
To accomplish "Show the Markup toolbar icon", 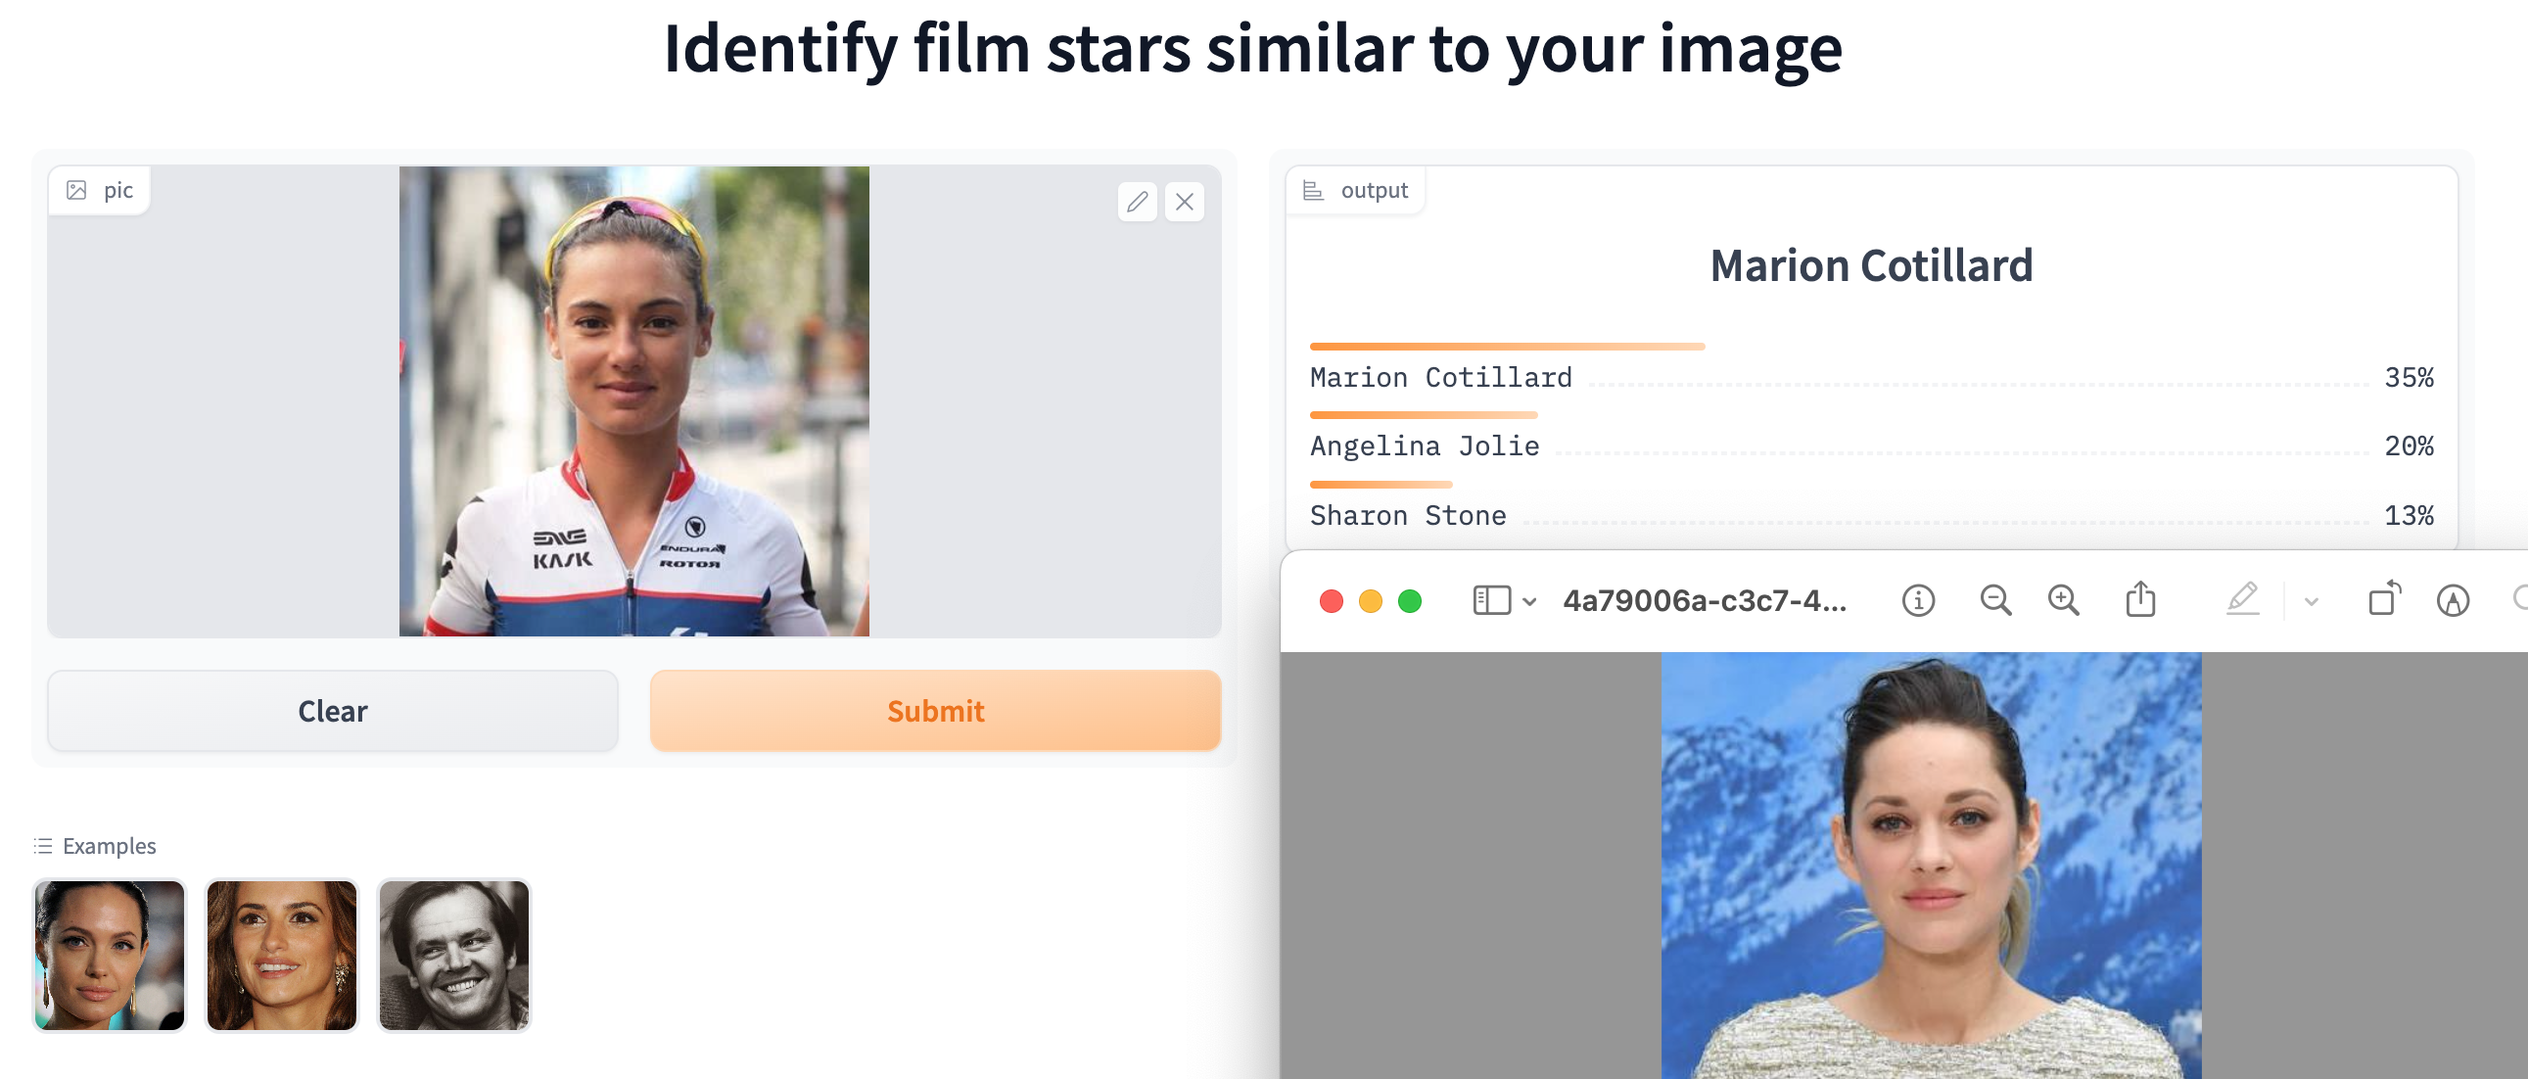I will click(2453, 600).
